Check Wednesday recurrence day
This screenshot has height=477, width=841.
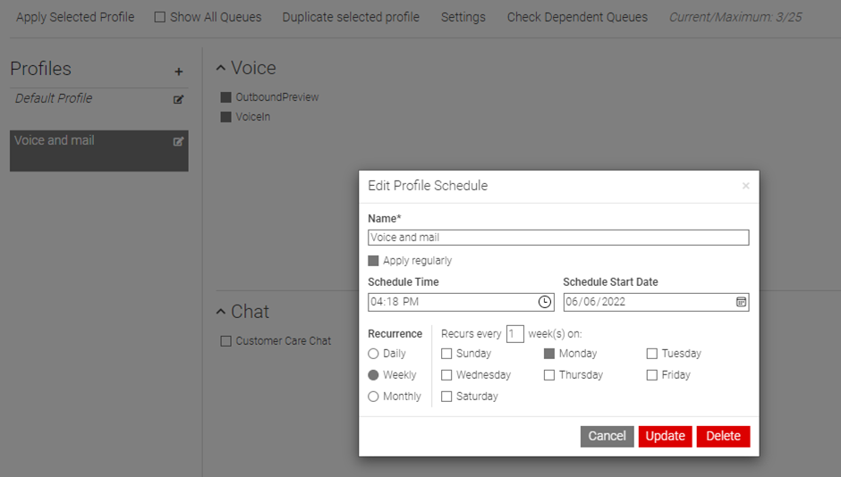coord(446,375)
